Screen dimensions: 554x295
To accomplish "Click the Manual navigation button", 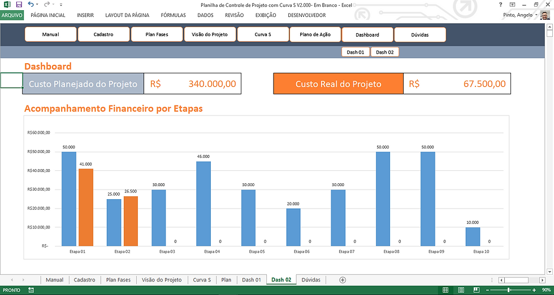I will pyautogui.click(x=50, y=34).
